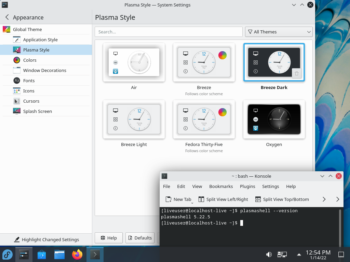Click the Konsole terminal icon in title bar
Screen dimensions: 350x262
[164, 176]
